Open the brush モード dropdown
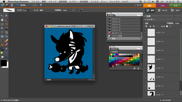 46,10
